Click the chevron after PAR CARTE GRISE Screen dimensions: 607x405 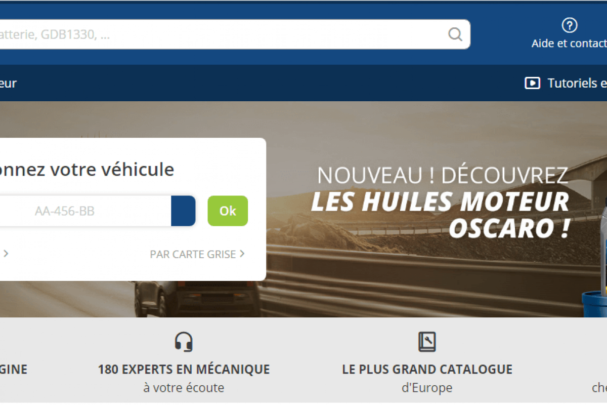pyautogui.click(x=242, y=254)
